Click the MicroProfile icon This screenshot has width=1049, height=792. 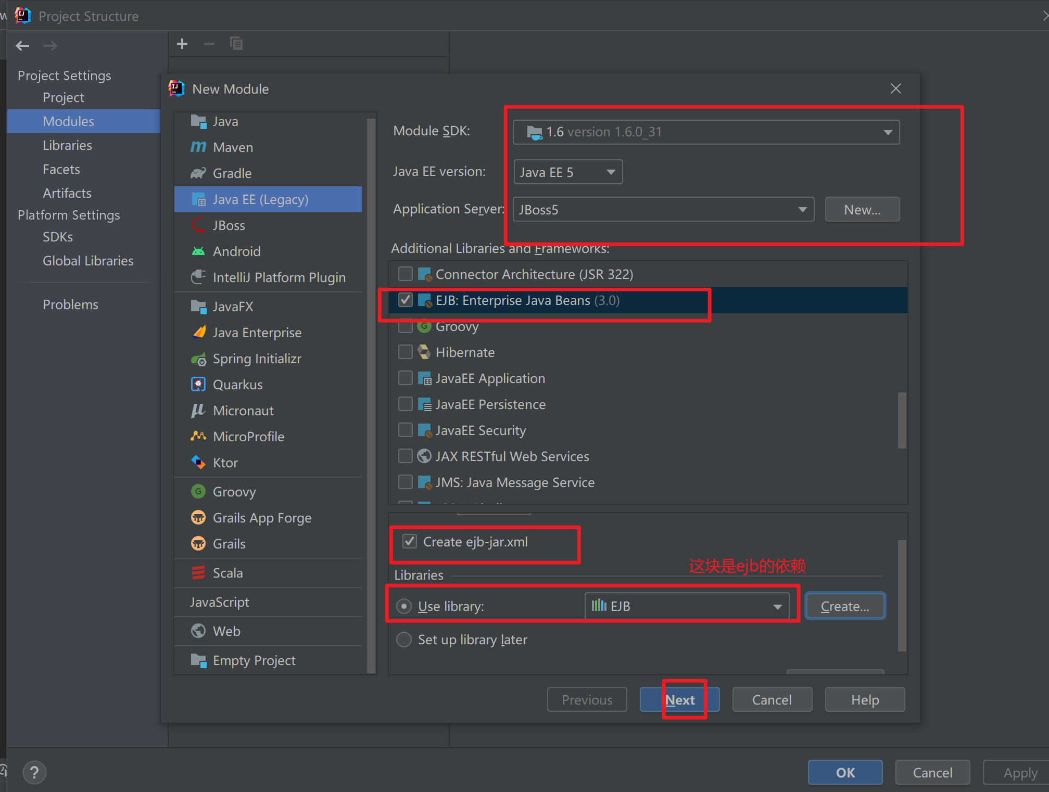tap(198, 437)
